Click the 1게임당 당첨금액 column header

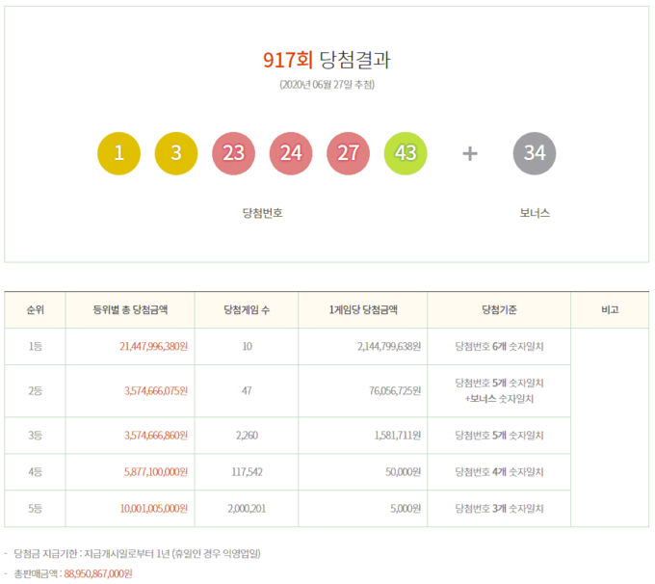tap(363, 309)
